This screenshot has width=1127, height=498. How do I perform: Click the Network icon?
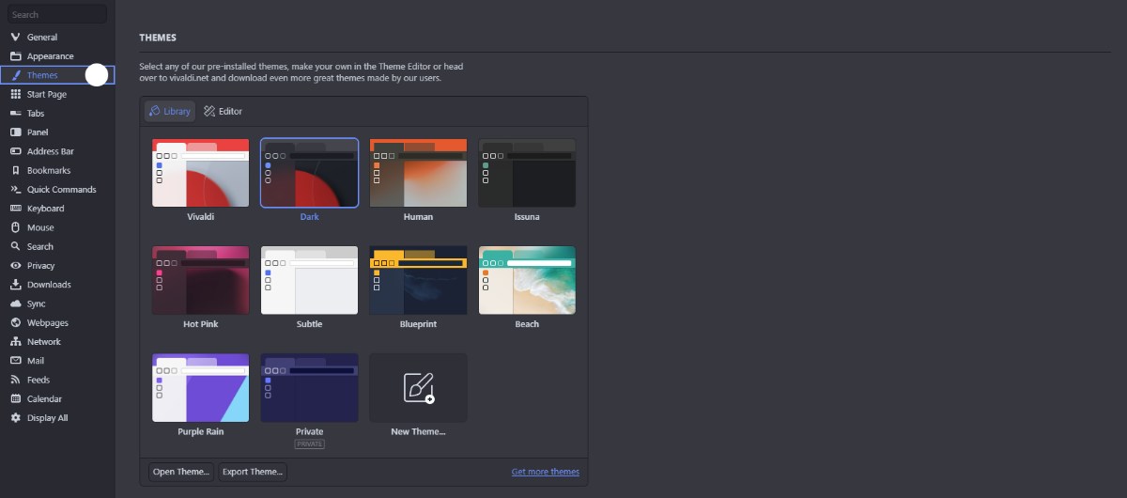(x=15, y=341)
